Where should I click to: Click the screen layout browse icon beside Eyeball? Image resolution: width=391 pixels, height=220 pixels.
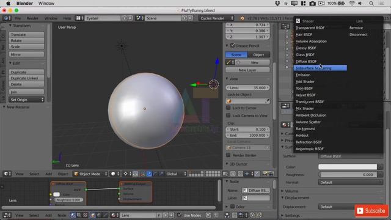click(79, 18)
